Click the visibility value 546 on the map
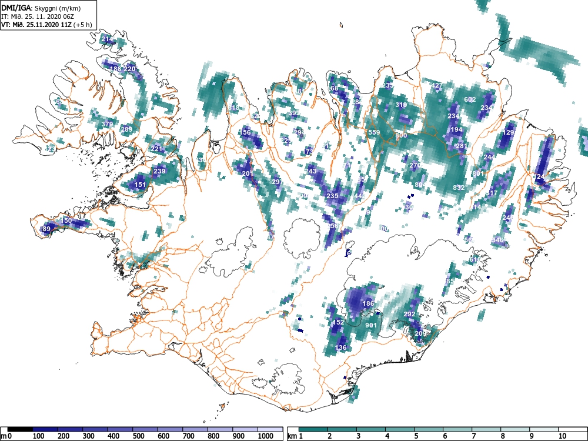 pyautogui.click(x=497, y=240)
